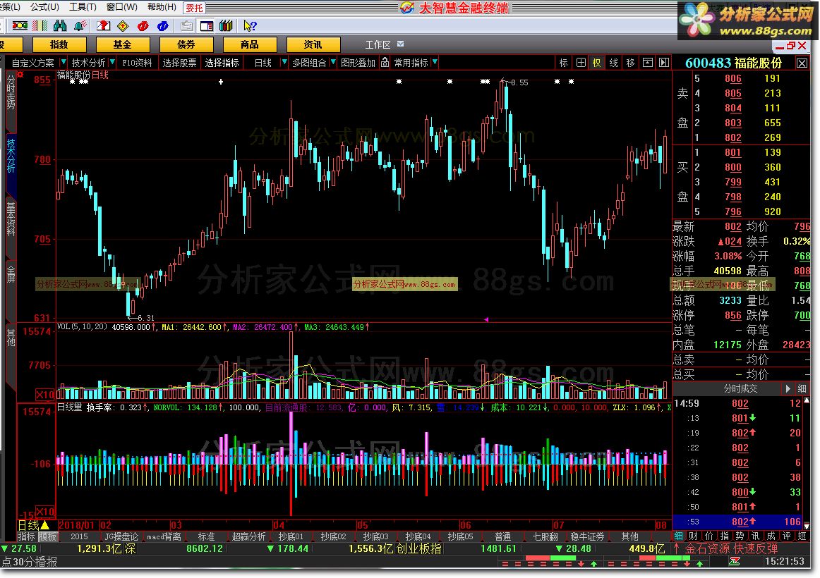This screenshot has height=578, width=820.
Task: Expand the 常用指标 dropdown arrow
Action: [x=435, y=63]
